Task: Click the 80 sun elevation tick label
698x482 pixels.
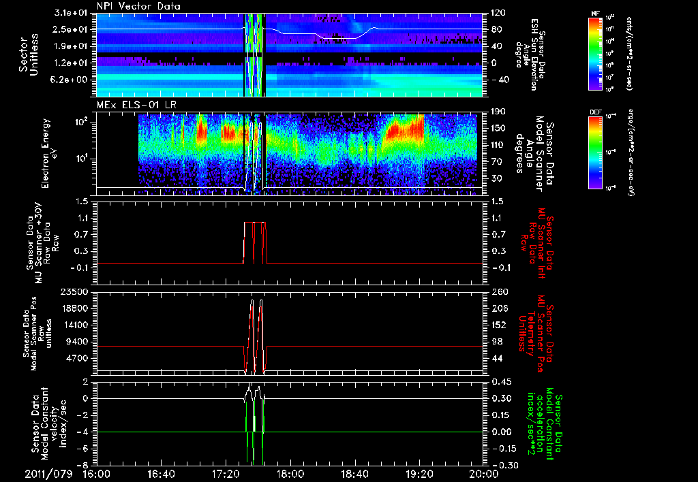Action: pyautogui.click(x=496, y=30)
